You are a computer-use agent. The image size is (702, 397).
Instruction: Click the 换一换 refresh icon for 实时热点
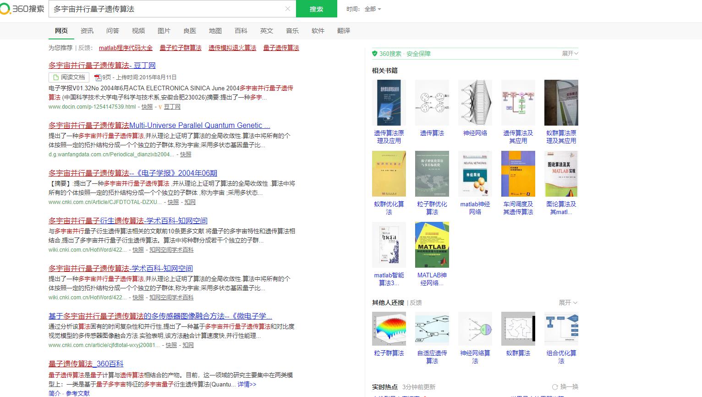[x=554, y=386]
